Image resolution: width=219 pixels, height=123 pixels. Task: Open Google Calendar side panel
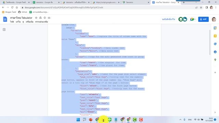click(x=215, y=28)
